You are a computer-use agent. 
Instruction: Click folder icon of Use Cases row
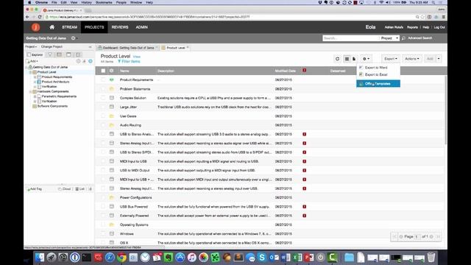coord(112,116)
